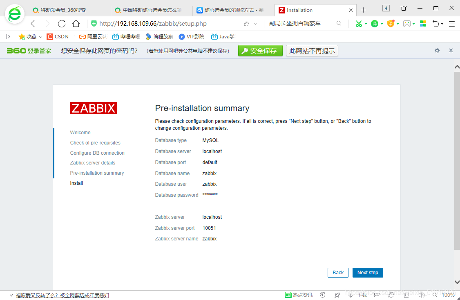Click the Install step label
The height and width of the screenshot is (300, 460).
click(76, 183)
